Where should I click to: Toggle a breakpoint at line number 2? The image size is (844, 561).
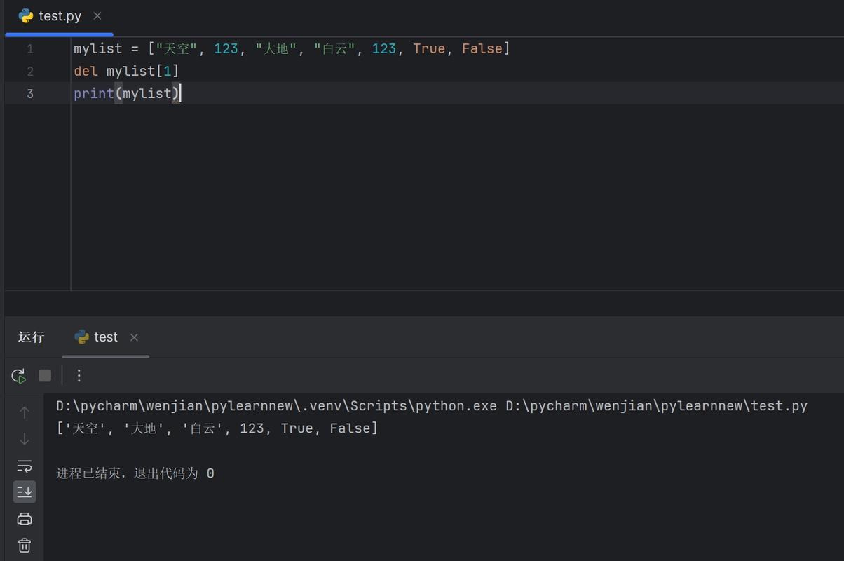click(30, 71)
